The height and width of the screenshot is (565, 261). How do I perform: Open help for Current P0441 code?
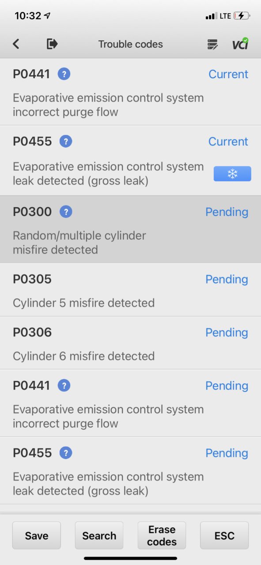64,74
